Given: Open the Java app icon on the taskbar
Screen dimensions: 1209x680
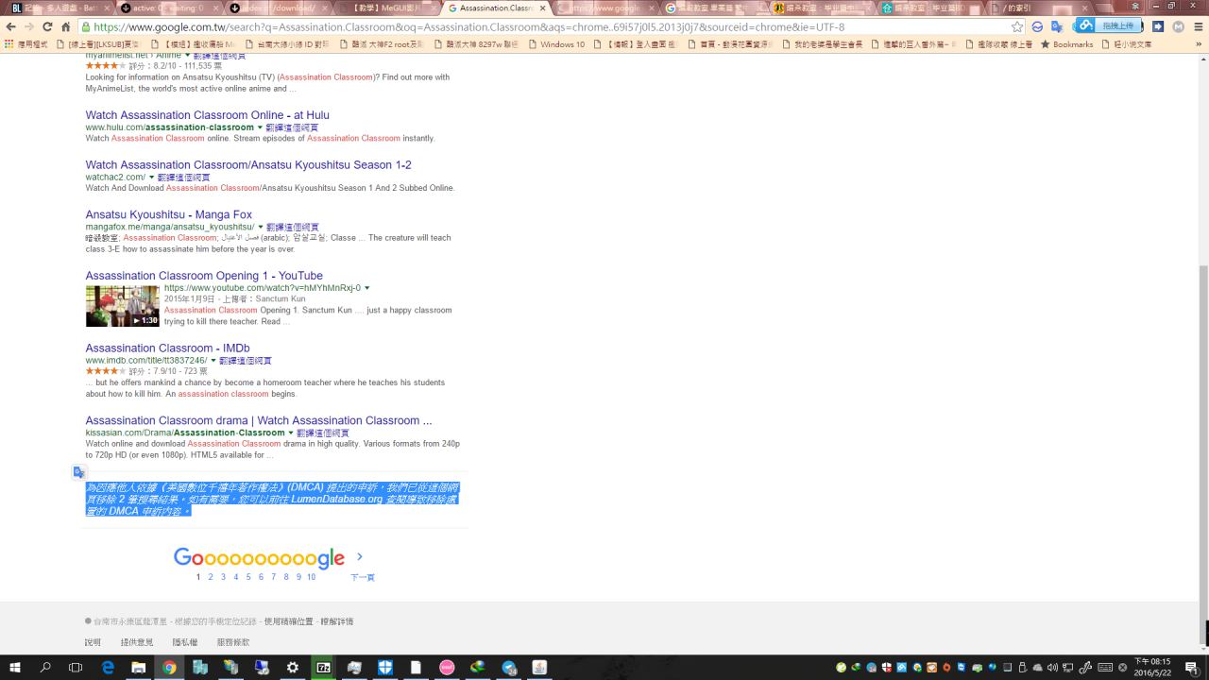Looking at the screenshot, I should [539, 668].
